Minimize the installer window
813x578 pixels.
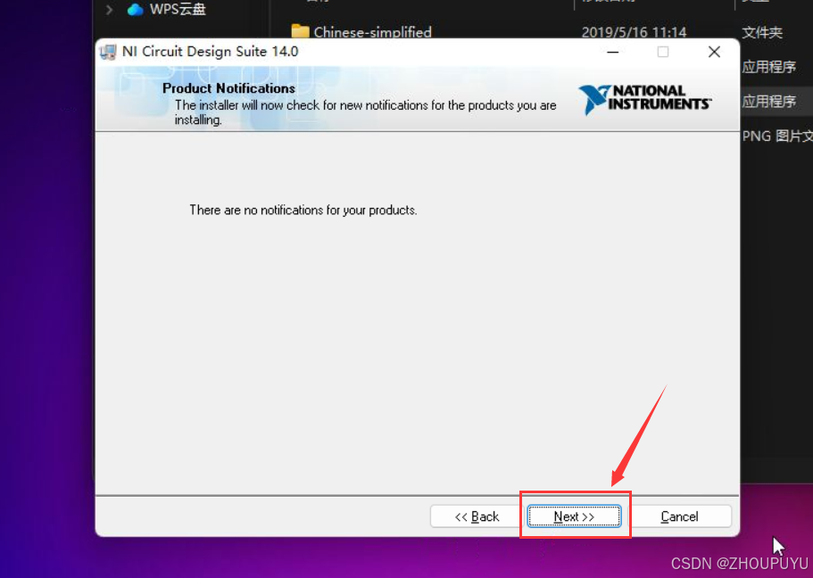[613, 52]
